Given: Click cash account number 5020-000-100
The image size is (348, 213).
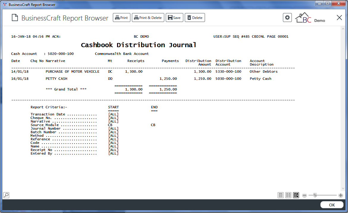Looking at the screenshot, I should click(x=61, y=54).
